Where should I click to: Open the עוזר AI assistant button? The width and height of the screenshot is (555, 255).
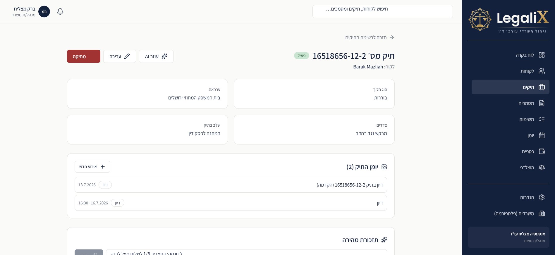pos(156,56)
